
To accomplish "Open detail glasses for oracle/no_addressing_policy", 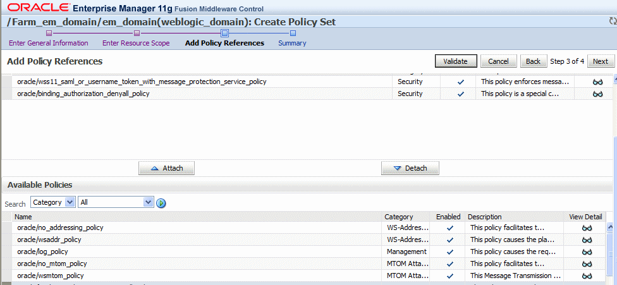I will click(x=587, y=228).
